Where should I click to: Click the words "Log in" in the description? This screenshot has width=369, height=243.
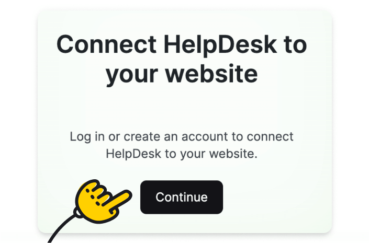[87, 137]
